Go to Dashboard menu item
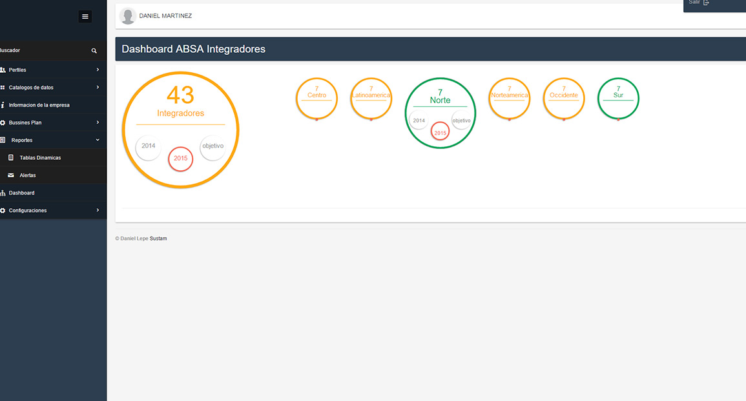 [53, 193]
